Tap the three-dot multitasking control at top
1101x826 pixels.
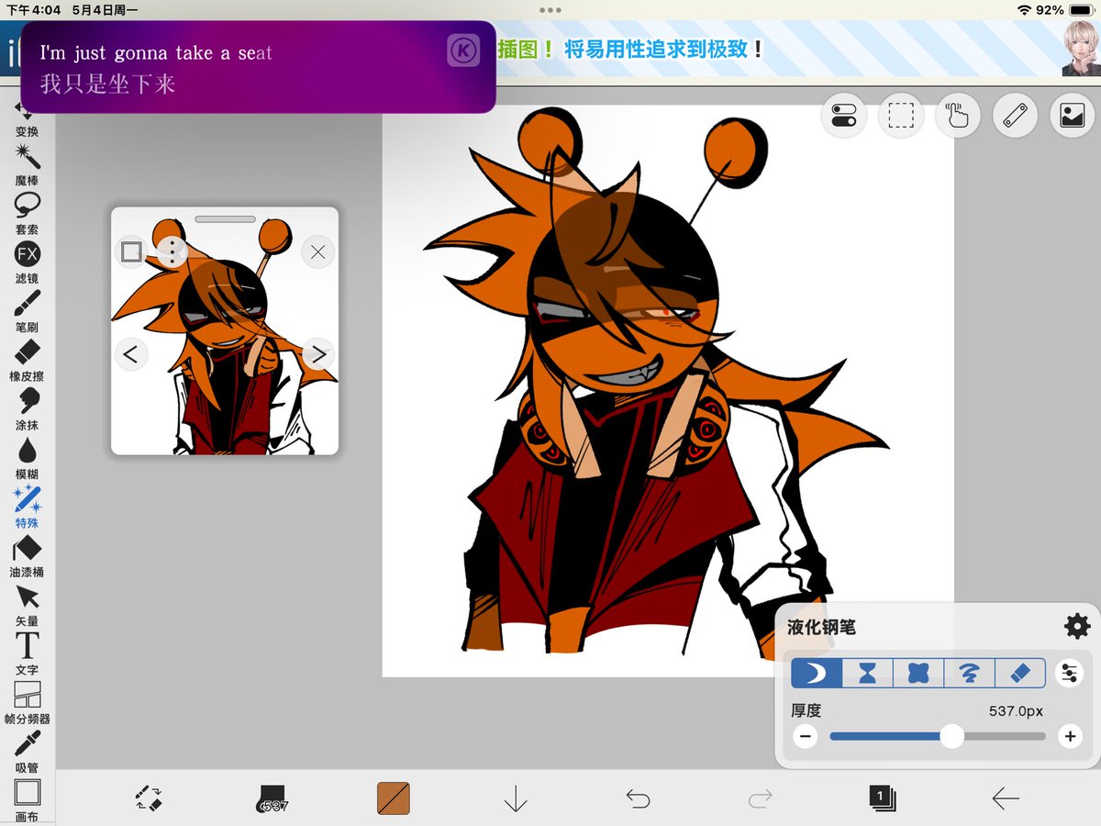(550, 9)
